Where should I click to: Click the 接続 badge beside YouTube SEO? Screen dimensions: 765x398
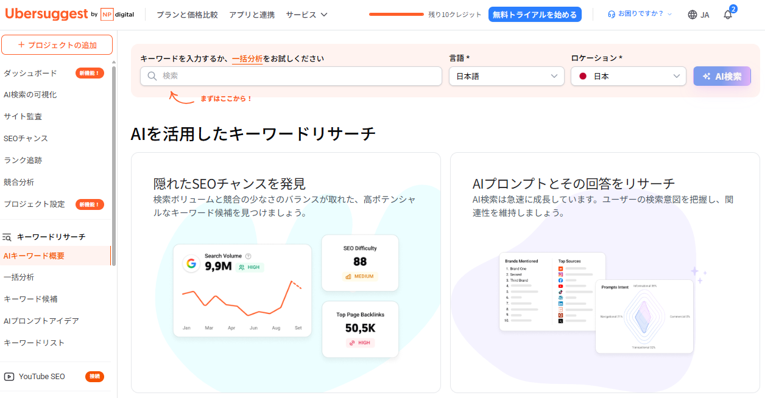coord(94,377)
